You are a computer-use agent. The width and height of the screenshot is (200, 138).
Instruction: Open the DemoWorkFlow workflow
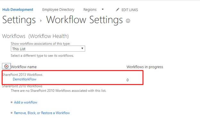click(x=25, y=79)
